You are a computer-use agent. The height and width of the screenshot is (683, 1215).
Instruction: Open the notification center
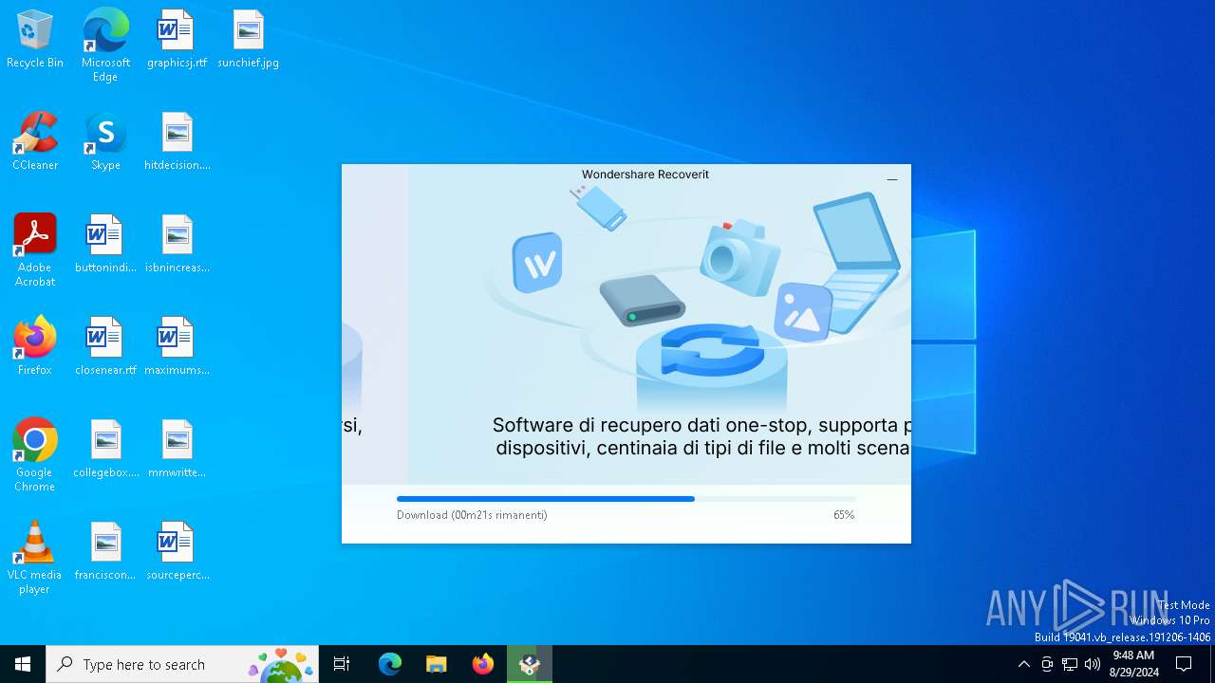(x=1184, y=664)
